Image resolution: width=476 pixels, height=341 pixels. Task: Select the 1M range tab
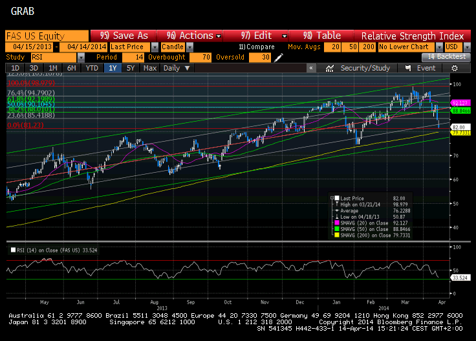[53, 68]
